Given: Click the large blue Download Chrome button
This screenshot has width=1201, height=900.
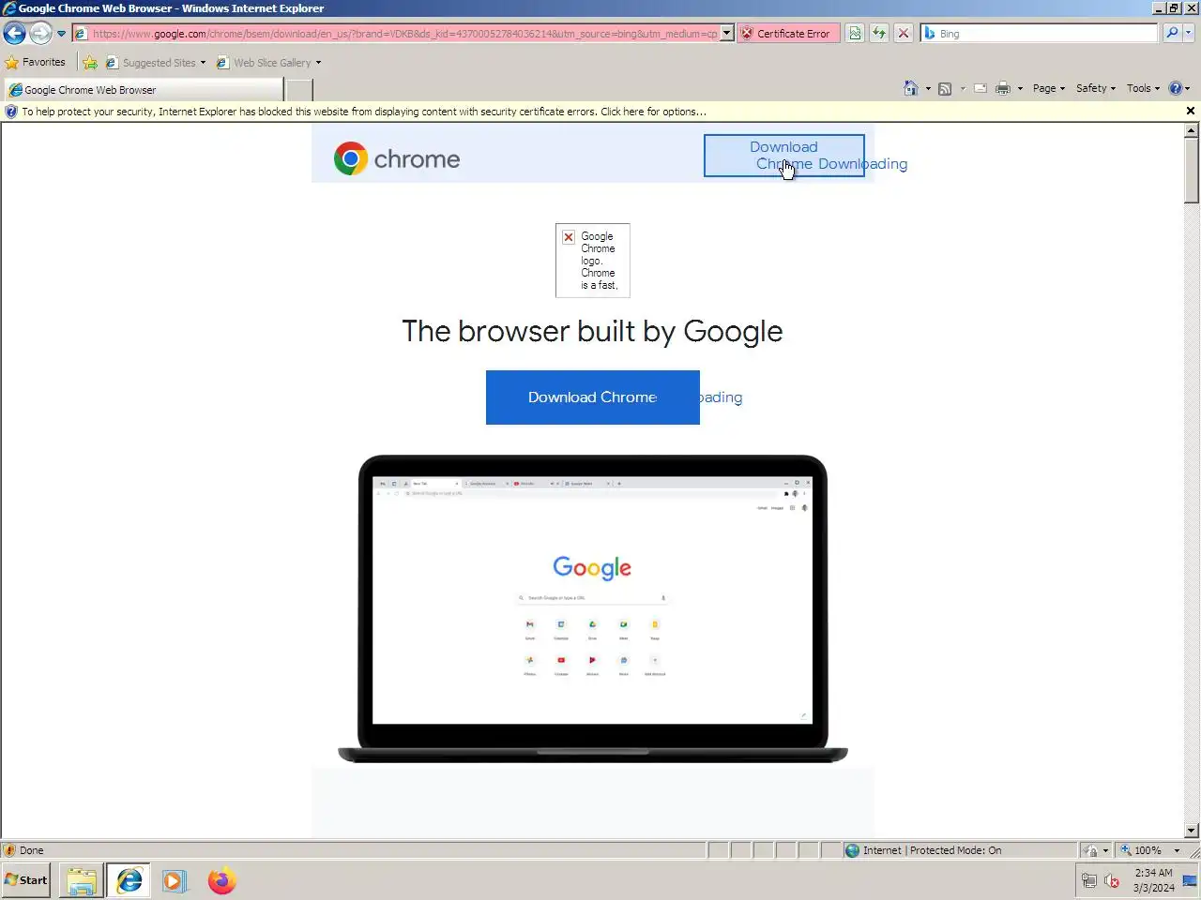Looking at the screenshot, I should pyautogui.click(x=593, y=397).
